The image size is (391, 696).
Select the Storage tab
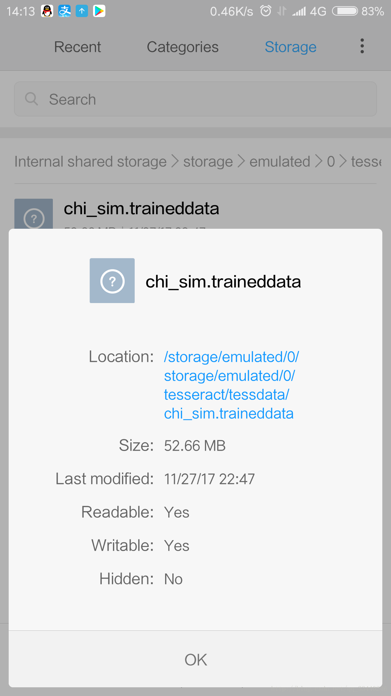(x=291, y=47)
